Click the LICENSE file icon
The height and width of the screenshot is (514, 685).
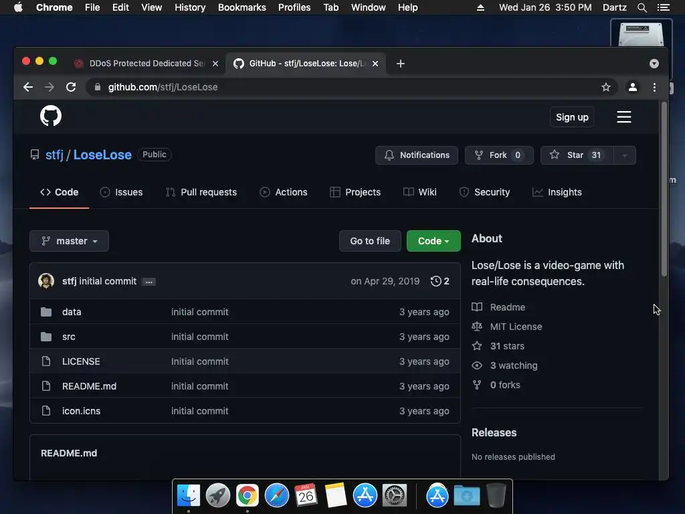click(x=46, y=361)
